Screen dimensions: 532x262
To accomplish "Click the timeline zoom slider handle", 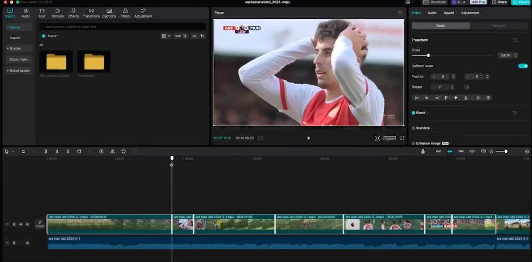I will coord(506,152).
